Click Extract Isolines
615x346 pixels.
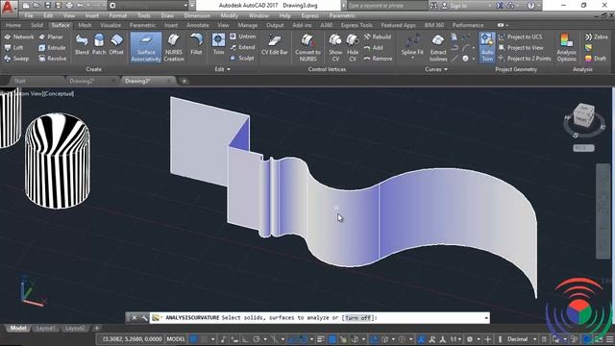438,47
